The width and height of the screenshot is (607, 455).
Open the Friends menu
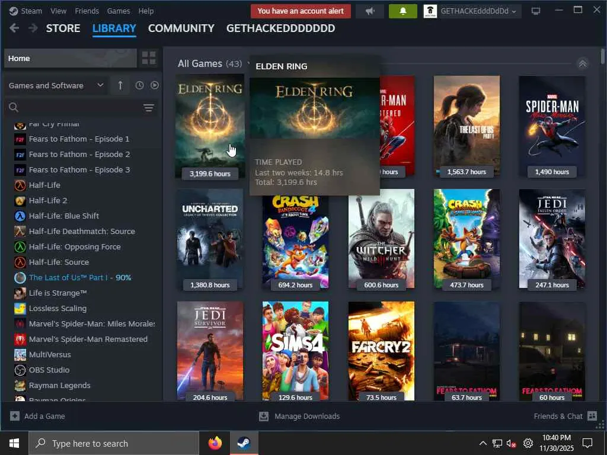87,11
